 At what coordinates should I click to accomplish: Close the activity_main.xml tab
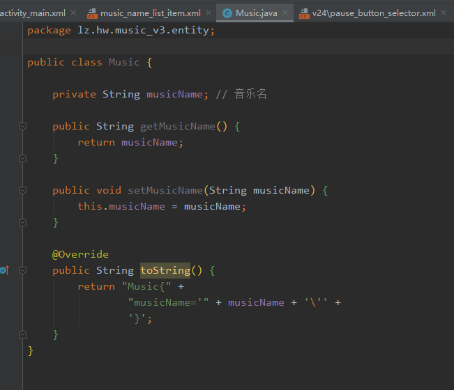click(x=73, y=13)
